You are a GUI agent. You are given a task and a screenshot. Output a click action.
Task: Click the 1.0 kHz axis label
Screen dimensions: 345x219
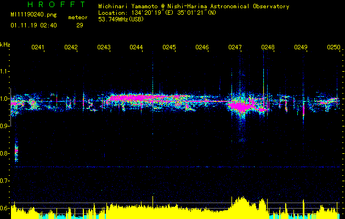pyautogui.click(x=4, y=99)
